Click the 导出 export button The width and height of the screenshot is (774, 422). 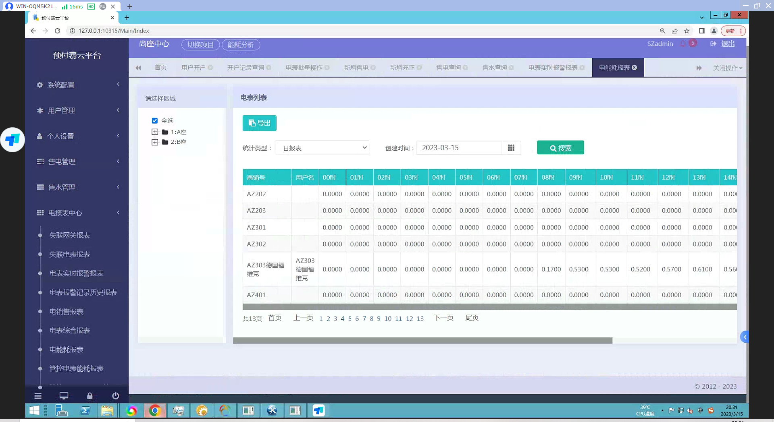click(259, 123)
